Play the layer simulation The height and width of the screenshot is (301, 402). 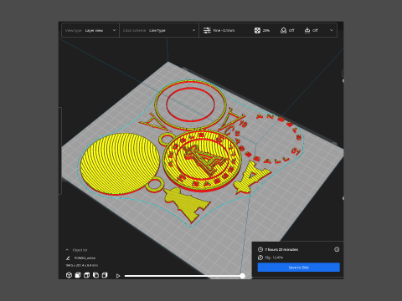118,276
